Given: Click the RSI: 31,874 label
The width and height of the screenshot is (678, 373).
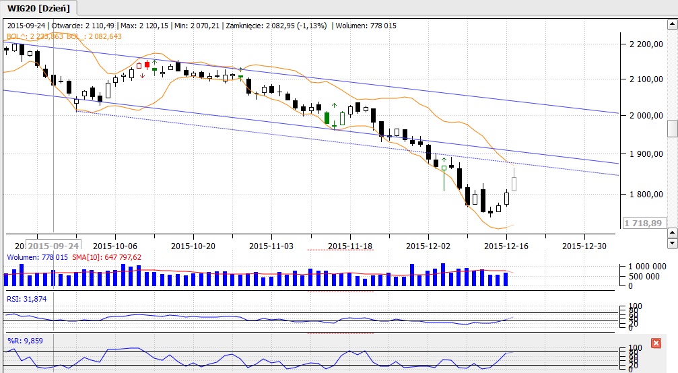Looking at the screenshot, I should [x=27, y=299].
